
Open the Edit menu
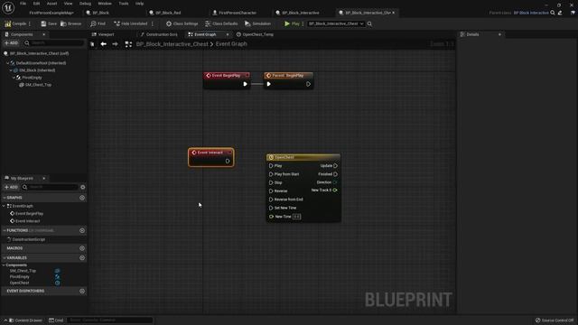pos(36,4)
